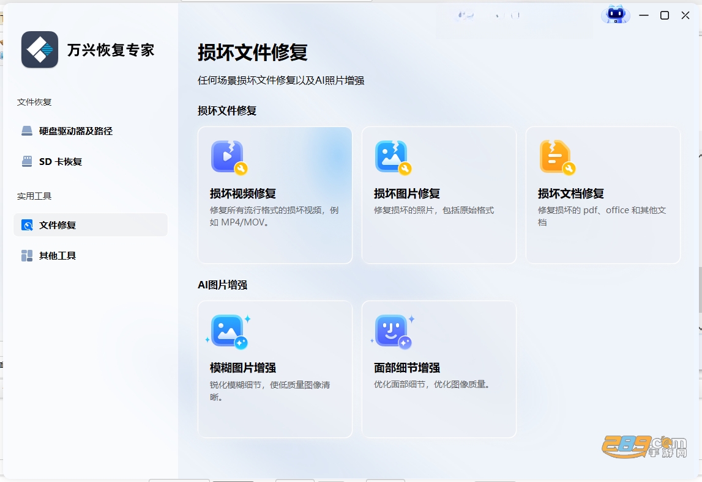The width and height of the screenshot is (702, 482).
Task: Click the broken video repair icon
Action: click(230, 158)
